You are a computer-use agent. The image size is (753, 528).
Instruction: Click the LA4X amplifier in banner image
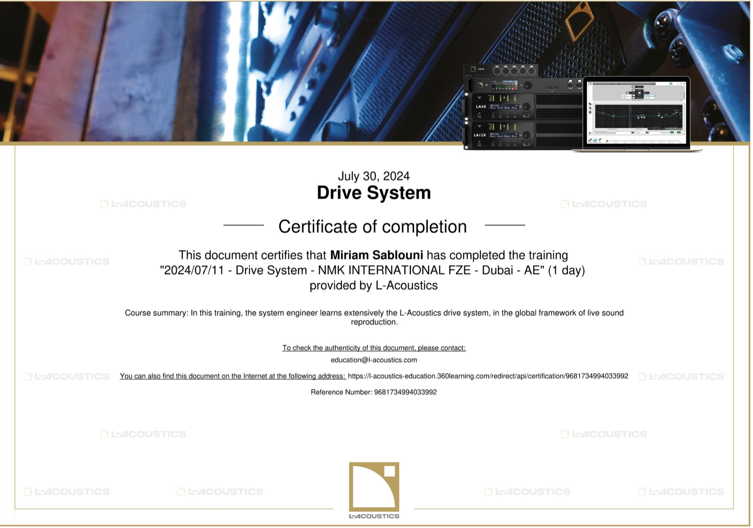point(523,106)
